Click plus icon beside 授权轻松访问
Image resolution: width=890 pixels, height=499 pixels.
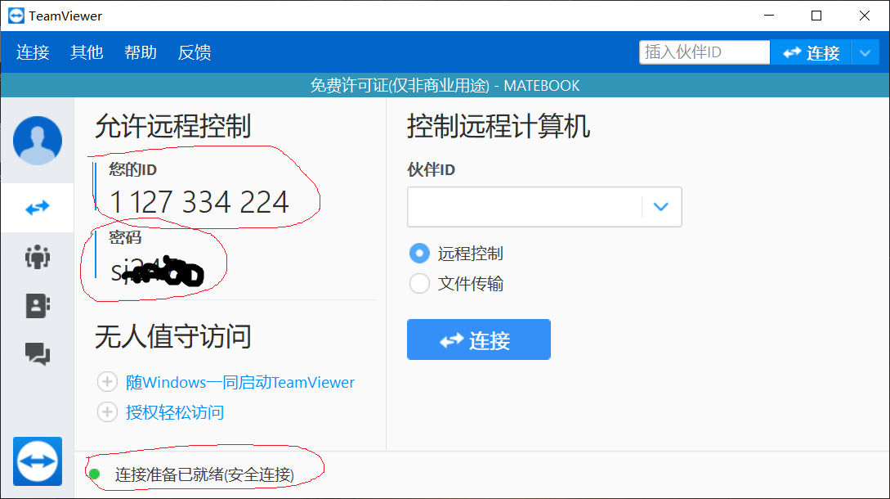107,412
